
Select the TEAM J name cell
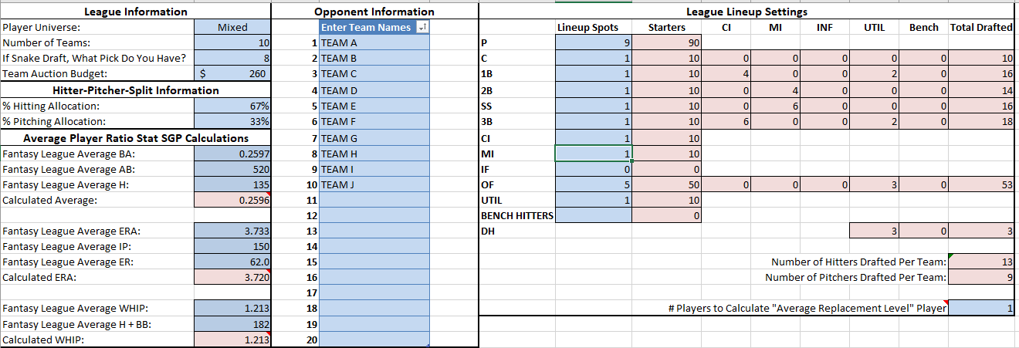pyautogui.click(x=374, y=184)
